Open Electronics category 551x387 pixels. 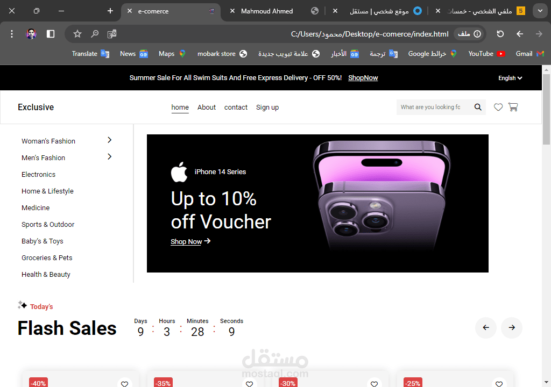(38, 175)
